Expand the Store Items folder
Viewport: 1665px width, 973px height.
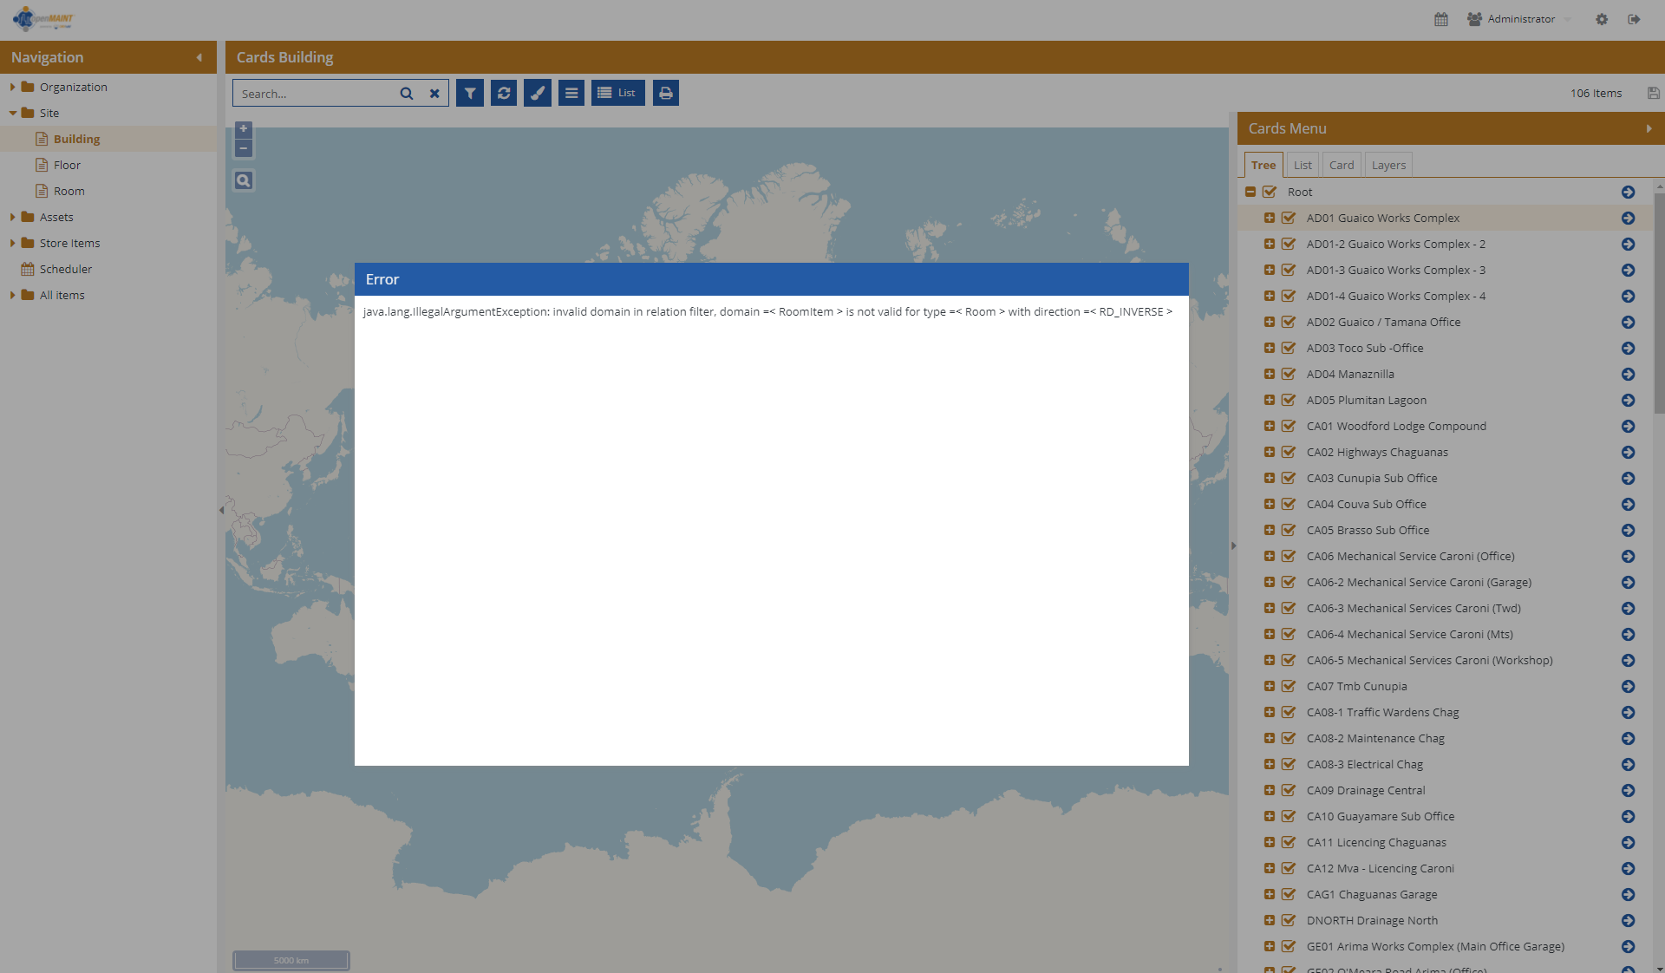[x=12, y=243]
